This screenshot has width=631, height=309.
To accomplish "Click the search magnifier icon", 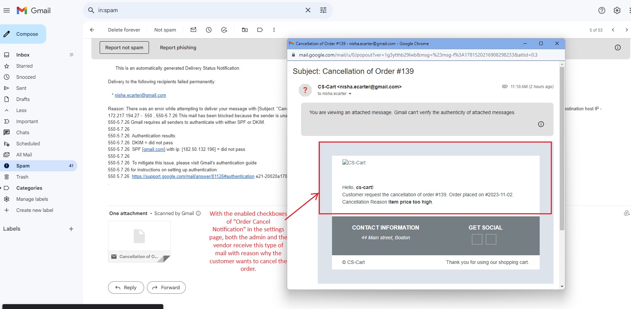I will click(91, 10).
